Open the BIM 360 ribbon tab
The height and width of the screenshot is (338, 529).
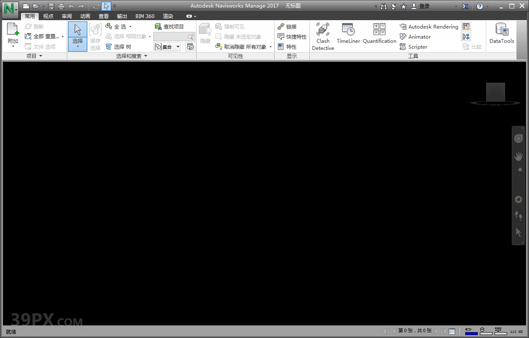[x=145, y=16]
